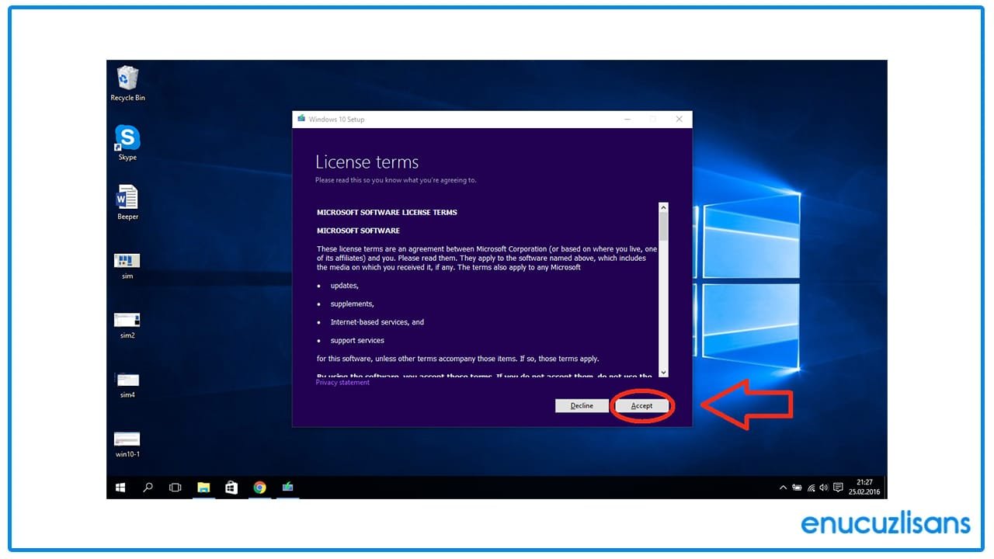The height and width of the screenshot is (559, 994).
Task: Click Windows 10 Setup taskbar icon
Action: click(x=288, y=488)
